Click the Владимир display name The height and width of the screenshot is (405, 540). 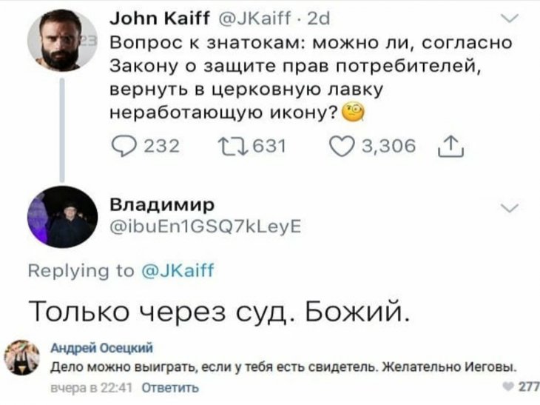tap(162, 205)
